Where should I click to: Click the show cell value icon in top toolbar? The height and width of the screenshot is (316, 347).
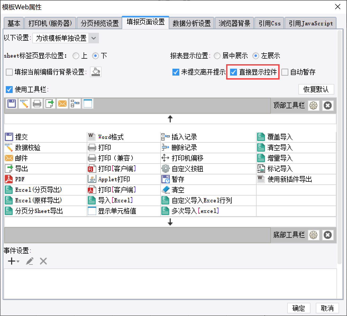point(88,104)
